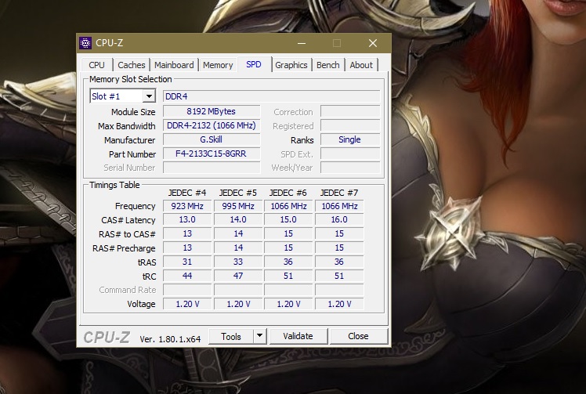Go to the Mainboard tab
Image resolution: width=586 pixels, height=394 pixels.
coord(174,65)
